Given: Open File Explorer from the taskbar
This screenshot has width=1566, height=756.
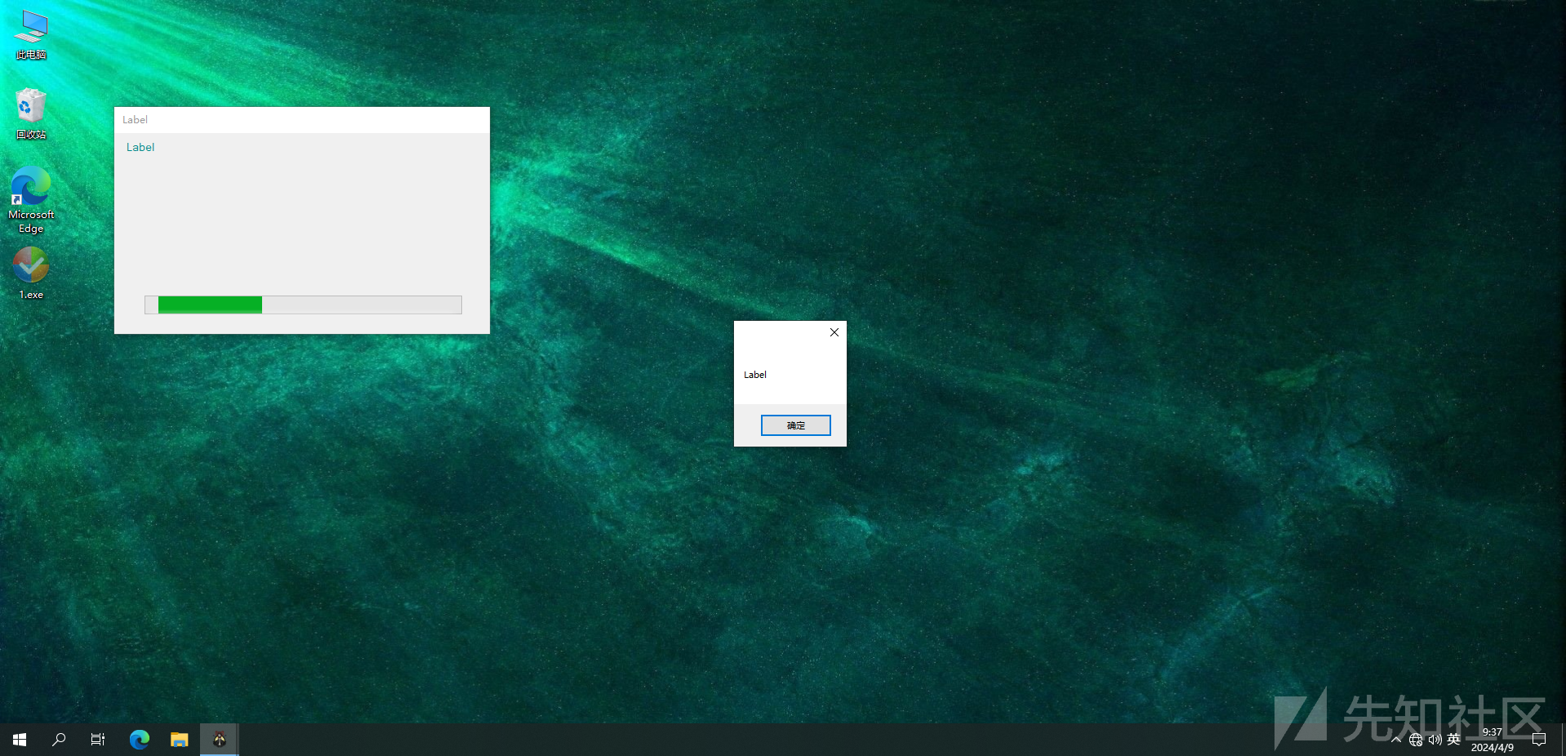Looking at the screenshot, I should (x=180, y=740).
